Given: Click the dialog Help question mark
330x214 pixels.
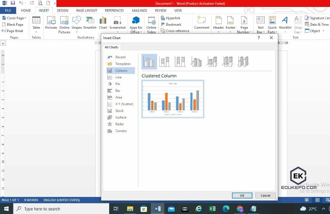Looking at the screenshot, I should tap(259, 38).
